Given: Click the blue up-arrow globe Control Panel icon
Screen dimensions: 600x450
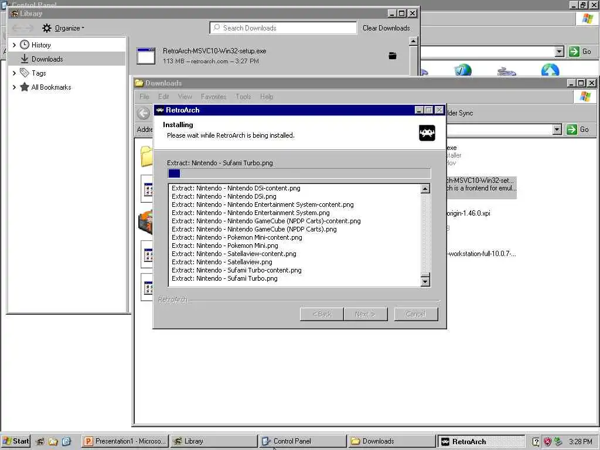Looking at the screenshot, I should click(x=550, y=70).
